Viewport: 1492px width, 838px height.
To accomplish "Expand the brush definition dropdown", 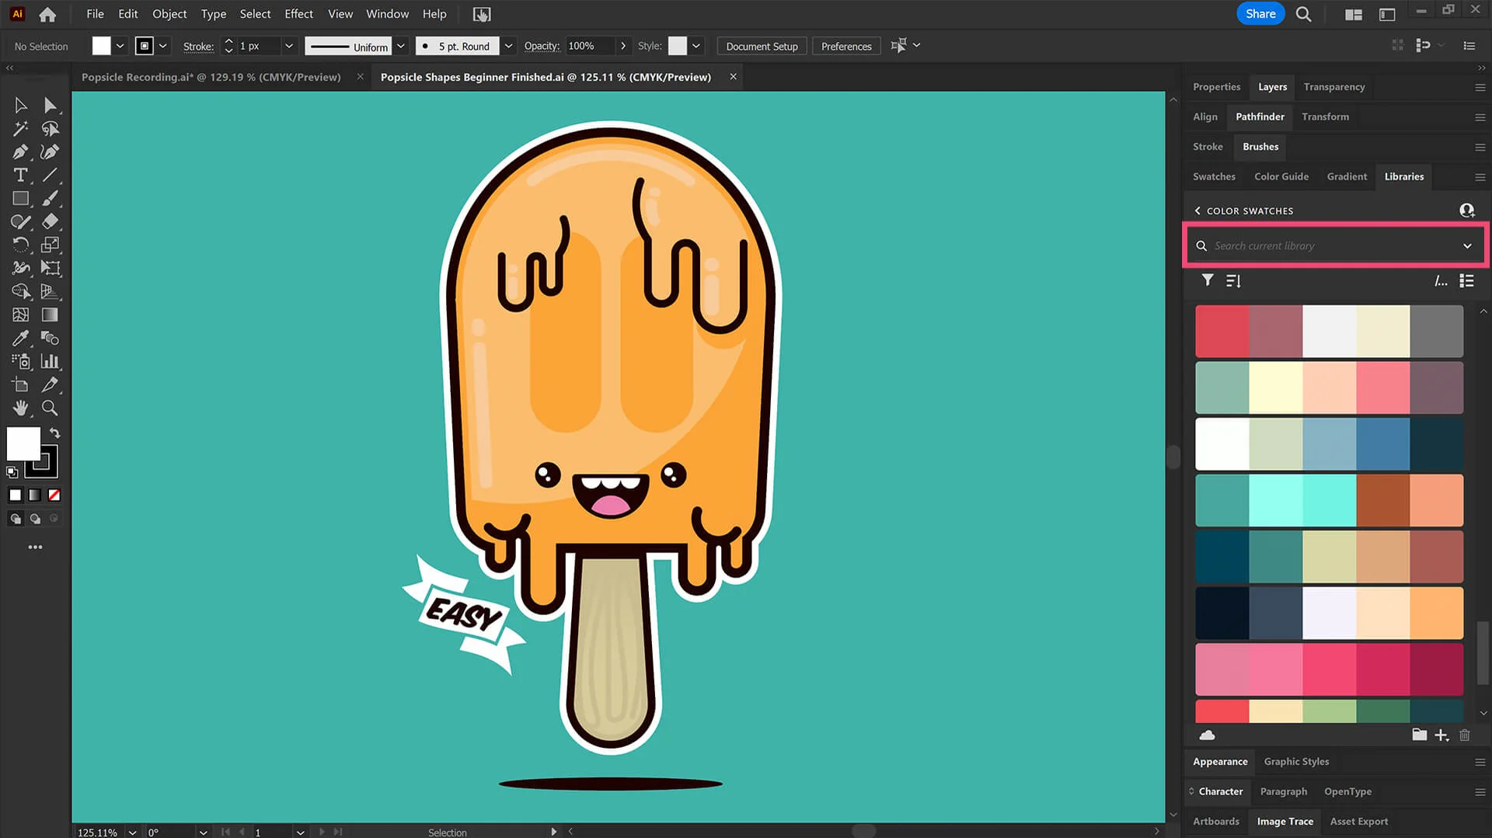I will pos(508,47).
